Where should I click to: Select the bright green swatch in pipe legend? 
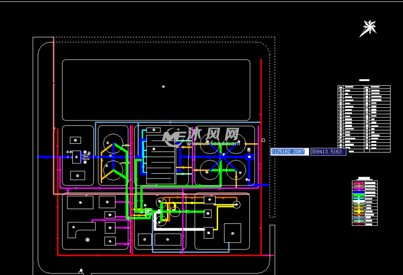(x=359, y=195)
